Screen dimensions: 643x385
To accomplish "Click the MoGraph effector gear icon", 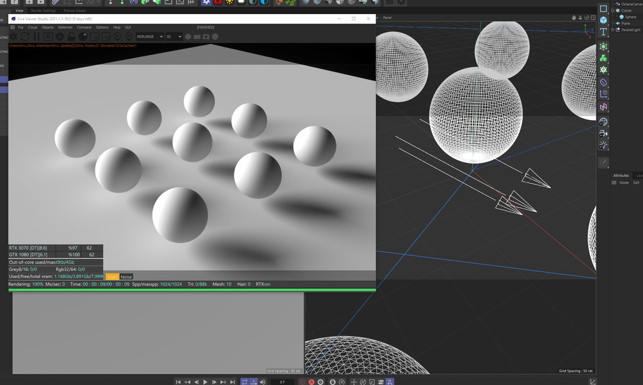I will 603,70.
